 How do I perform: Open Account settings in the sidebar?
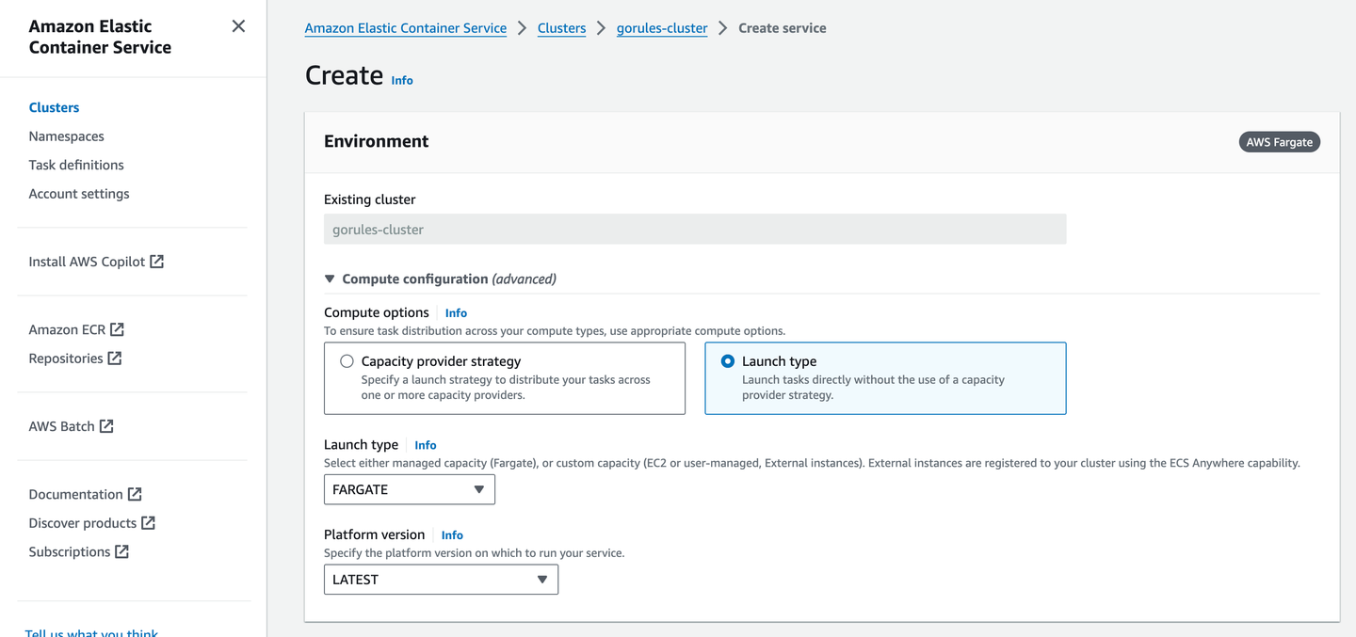pos(79,194)
